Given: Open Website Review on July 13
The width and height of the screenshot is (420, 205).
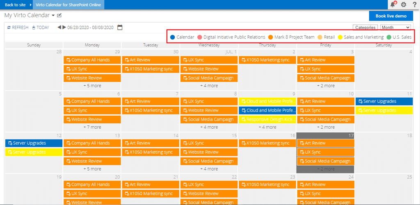Looking at the screenshot, I should click(92, 162).
